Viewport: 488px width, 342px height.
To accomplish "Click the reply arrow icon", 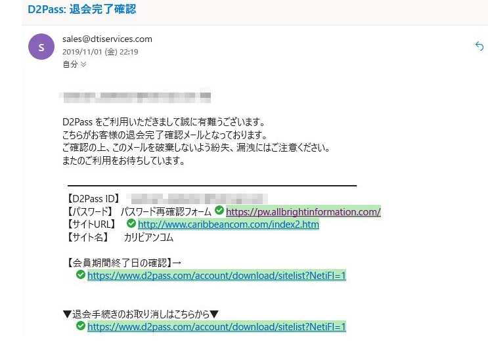I will pyautogui.click(x=479, y=45).
